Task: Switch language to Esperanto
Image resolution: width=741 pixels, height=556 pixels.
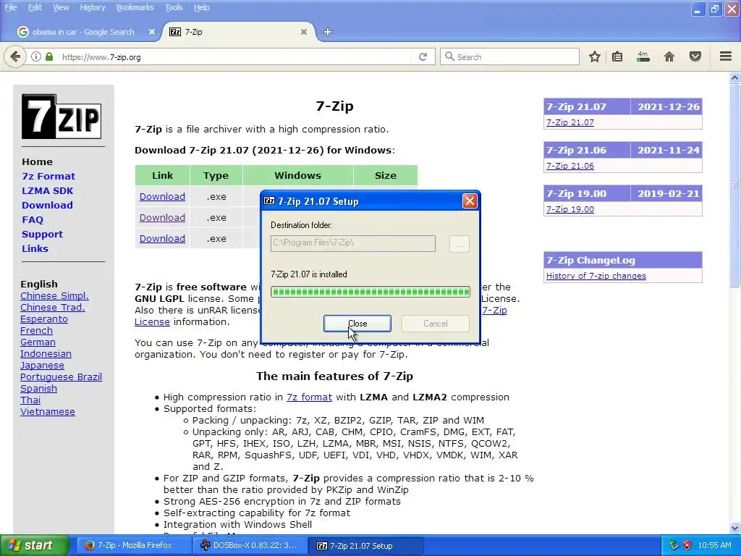Action: coord(44,319)
